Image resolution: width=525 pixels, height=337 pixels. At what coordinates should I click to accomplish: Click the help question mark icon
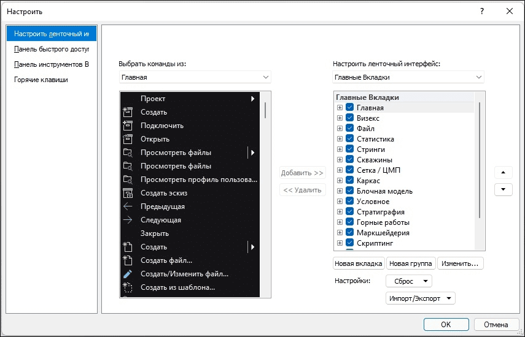tap(482, 11)
